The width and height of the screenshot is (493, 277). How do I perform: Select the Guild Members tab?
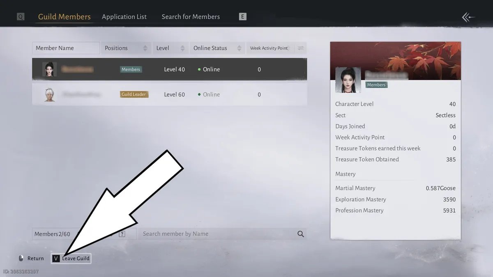click(64, 17)
